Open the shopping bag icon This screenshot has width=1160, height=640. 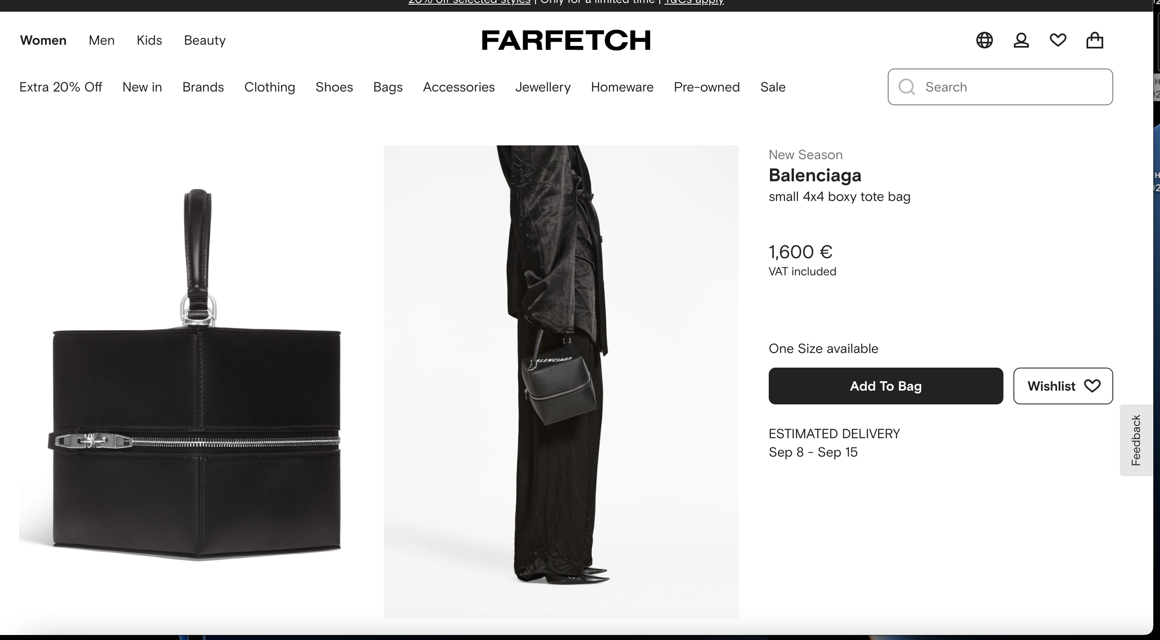click(1095, 41)
